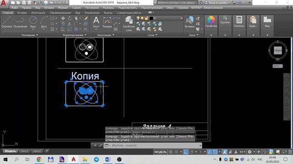The width and height of the screenshot is (293, 164).
Task: Select the Дуга arc tool
Action: 44,22
